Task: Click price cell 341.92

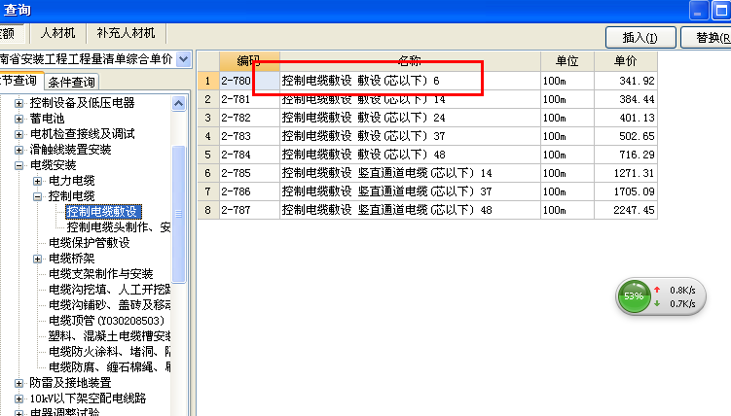Action: tap(626, 81)
